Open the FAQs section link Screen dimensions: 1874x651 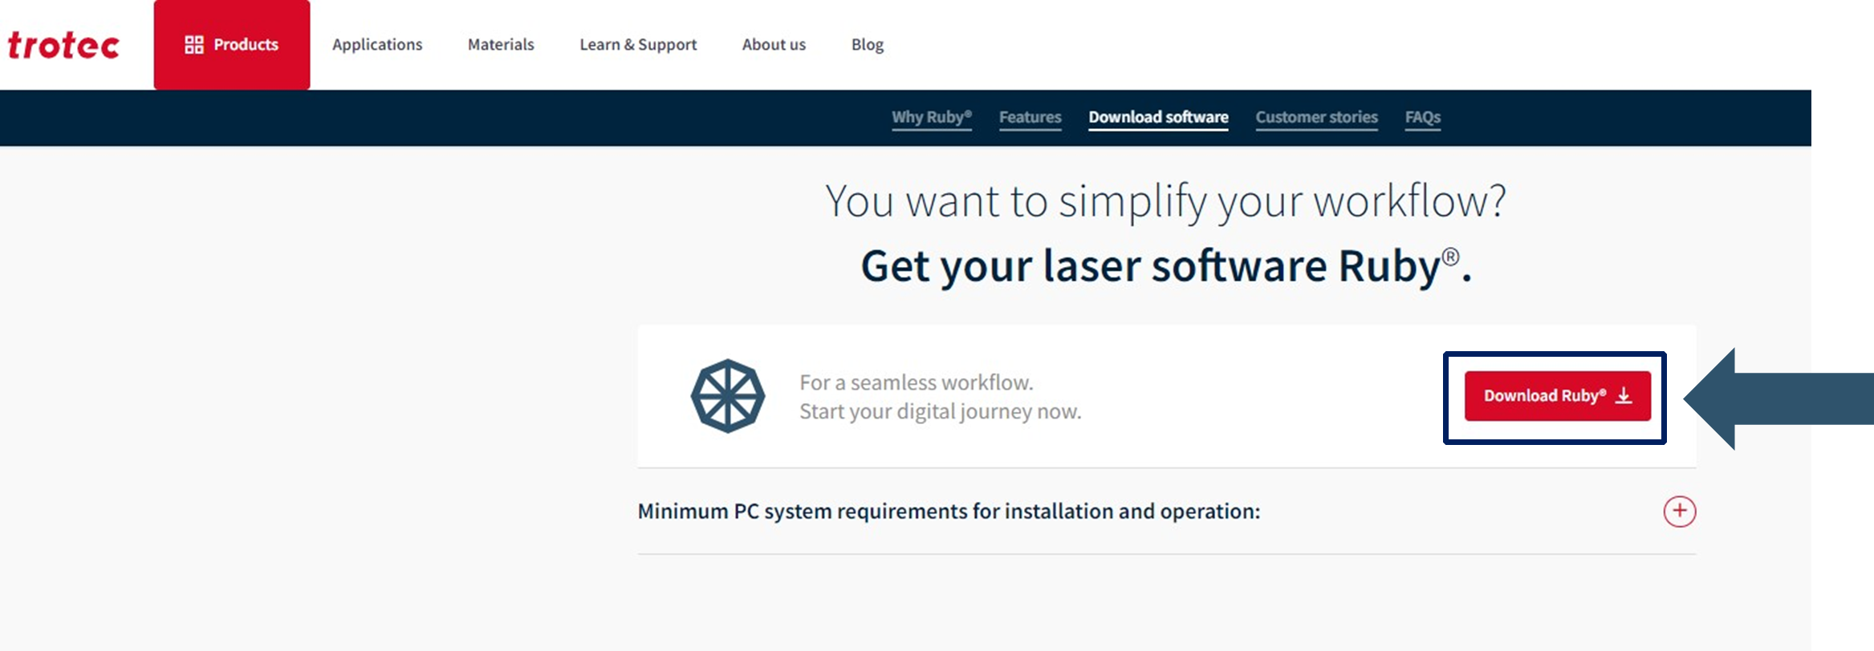pos(1422,118)
